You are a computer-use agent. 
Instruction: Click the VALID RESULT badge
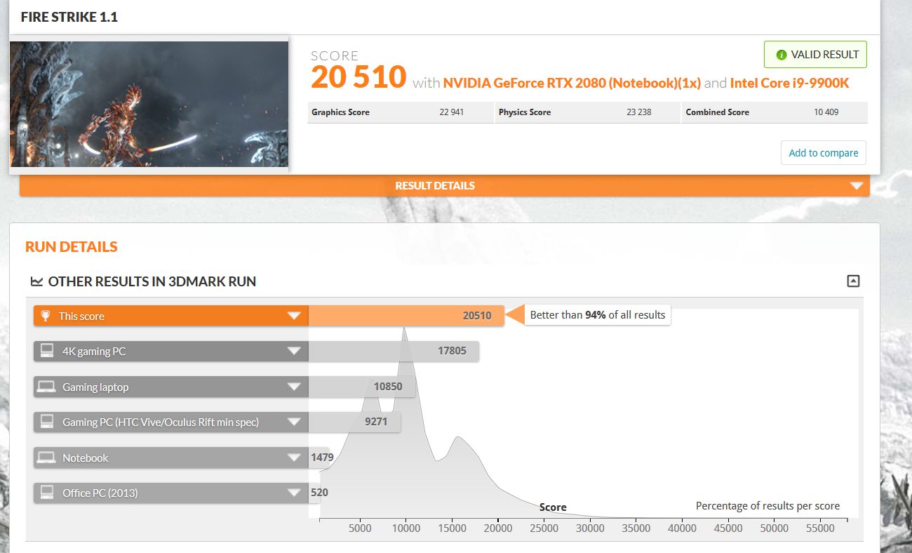click(x=815, y=55)
